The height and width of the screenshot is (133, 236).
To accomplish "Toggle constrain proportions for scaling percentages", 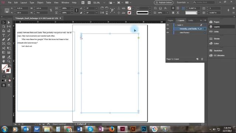I will [x=76, y=10].
